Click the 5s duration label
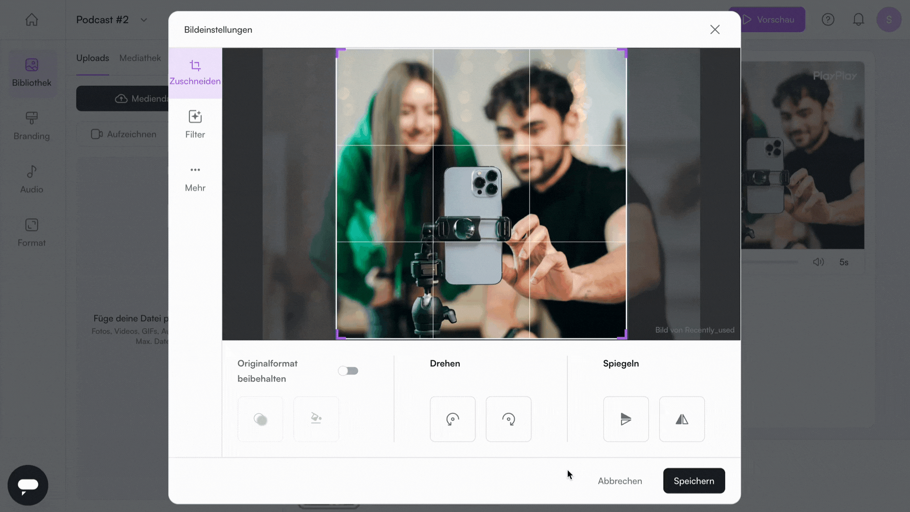 (x=844, y=262)
